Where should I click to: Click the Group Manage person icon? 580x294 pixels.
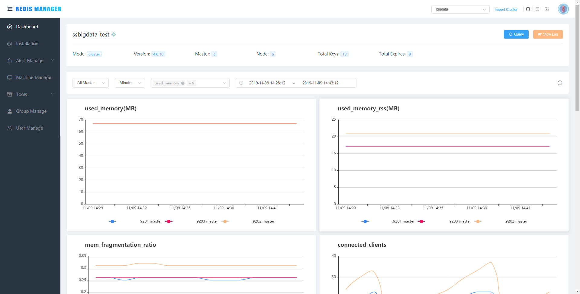pos(10,111)
